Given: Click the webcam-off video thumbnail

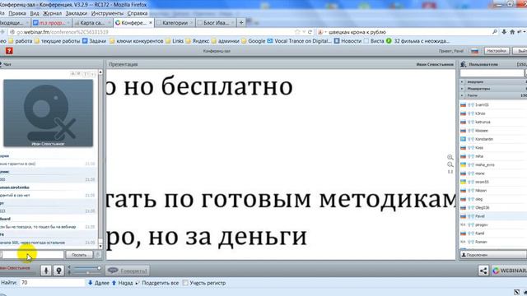Looking at the screenshot, I should (x=48, y=113).
